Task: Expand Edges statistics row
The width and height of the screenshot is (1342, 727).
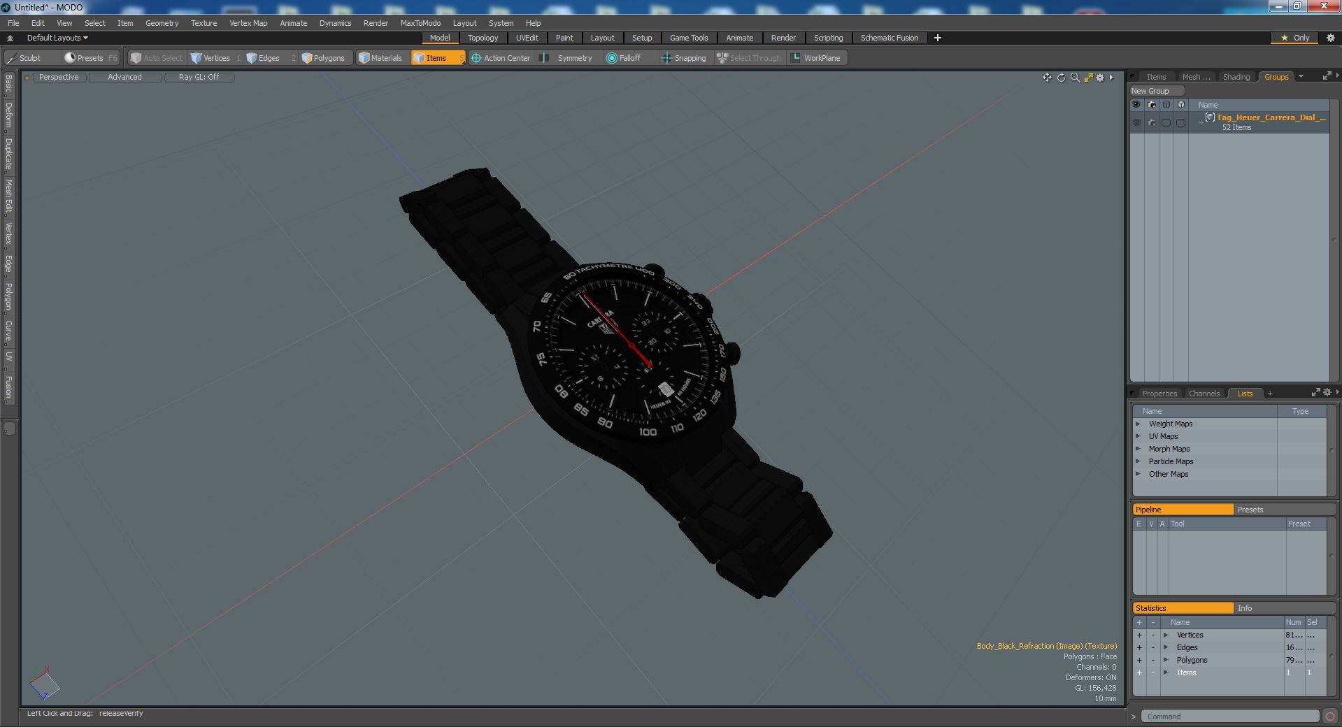Action: tap(1166, 647)
